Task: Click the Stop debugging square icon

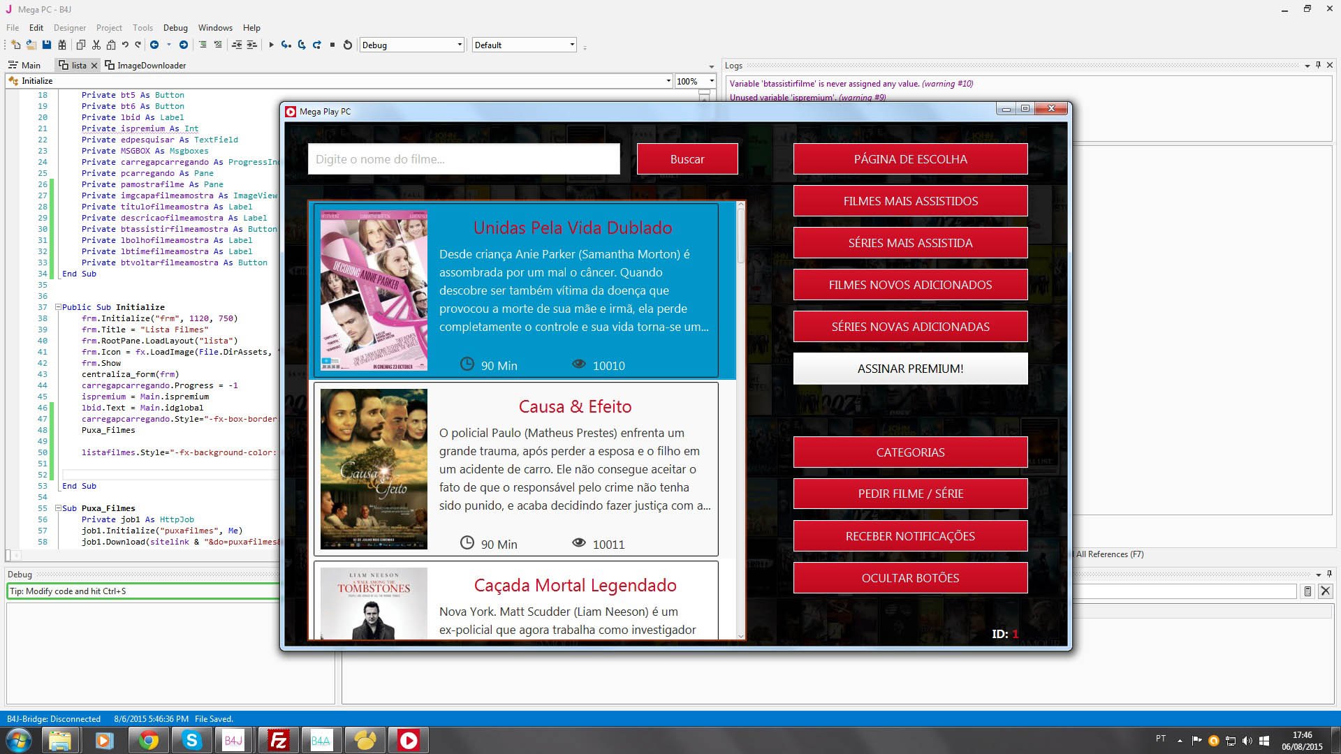Action: tap(332, 45)
